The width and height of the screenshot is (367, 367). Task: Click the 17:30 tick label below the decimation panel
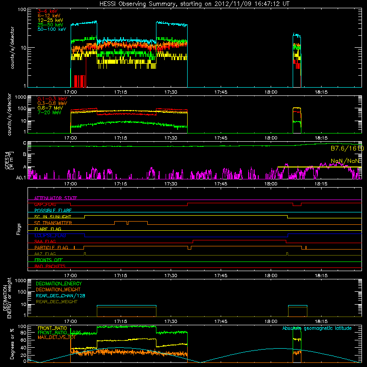tap(171, 322)
